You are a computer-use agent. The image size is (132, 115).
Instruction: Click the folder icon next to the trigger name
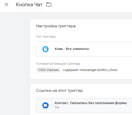[49, 4]
